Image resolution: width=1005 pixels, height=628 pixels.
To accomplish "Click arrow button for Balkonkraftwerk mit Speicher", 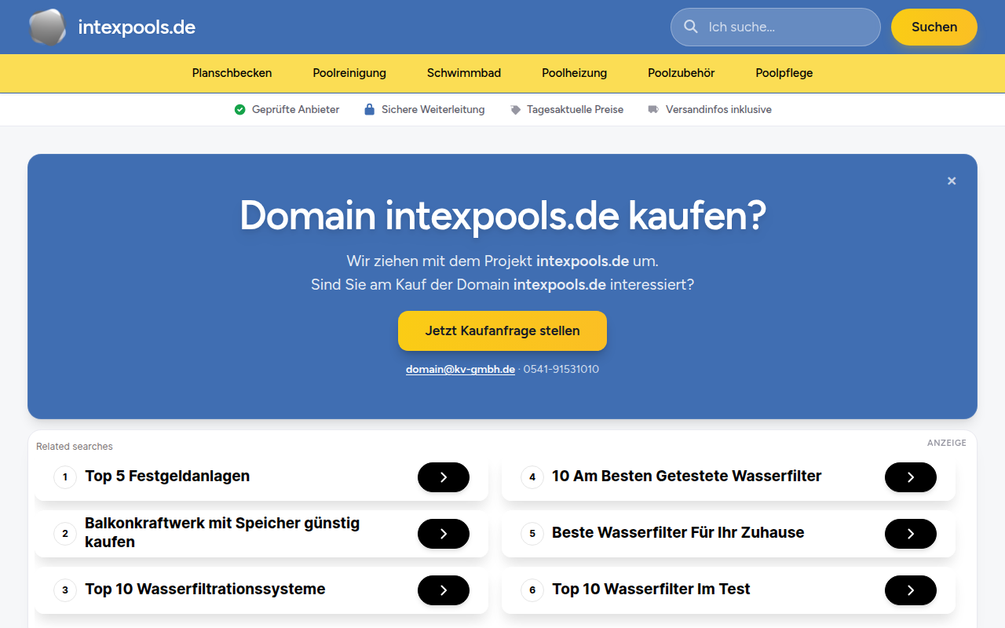I will tap(444, 534).
